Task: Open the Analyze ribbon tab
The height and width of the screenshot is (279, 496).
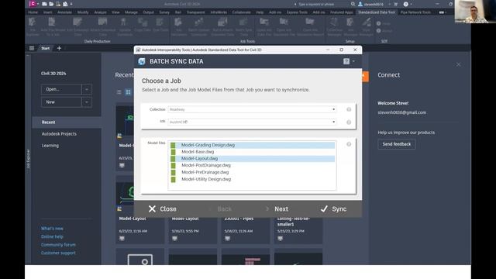Action: click(x=100, y=12)
